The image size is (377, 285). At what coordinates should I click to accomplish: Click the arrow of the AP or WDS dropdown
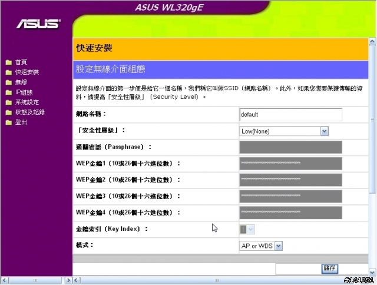[x=279, y=246]
